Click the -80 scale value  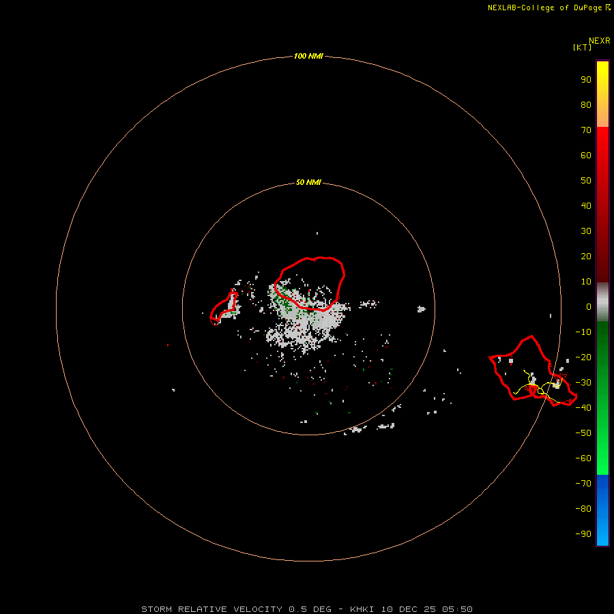583,509
